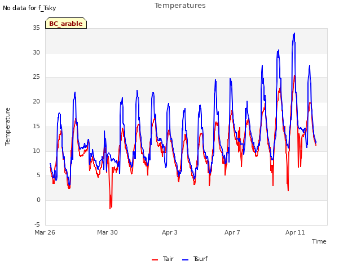The height and width of the screenshot is (270, 361).
Task: Click the highest Tsurf peak near Apr 11
Action: click(294, 33)
